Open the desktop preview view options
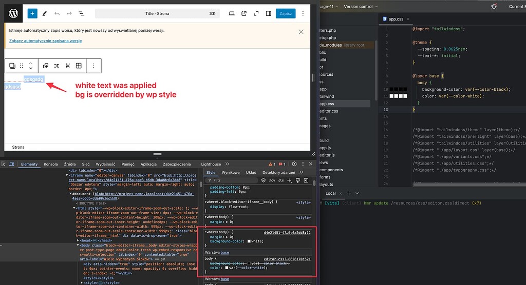 [x=232, y=13]
